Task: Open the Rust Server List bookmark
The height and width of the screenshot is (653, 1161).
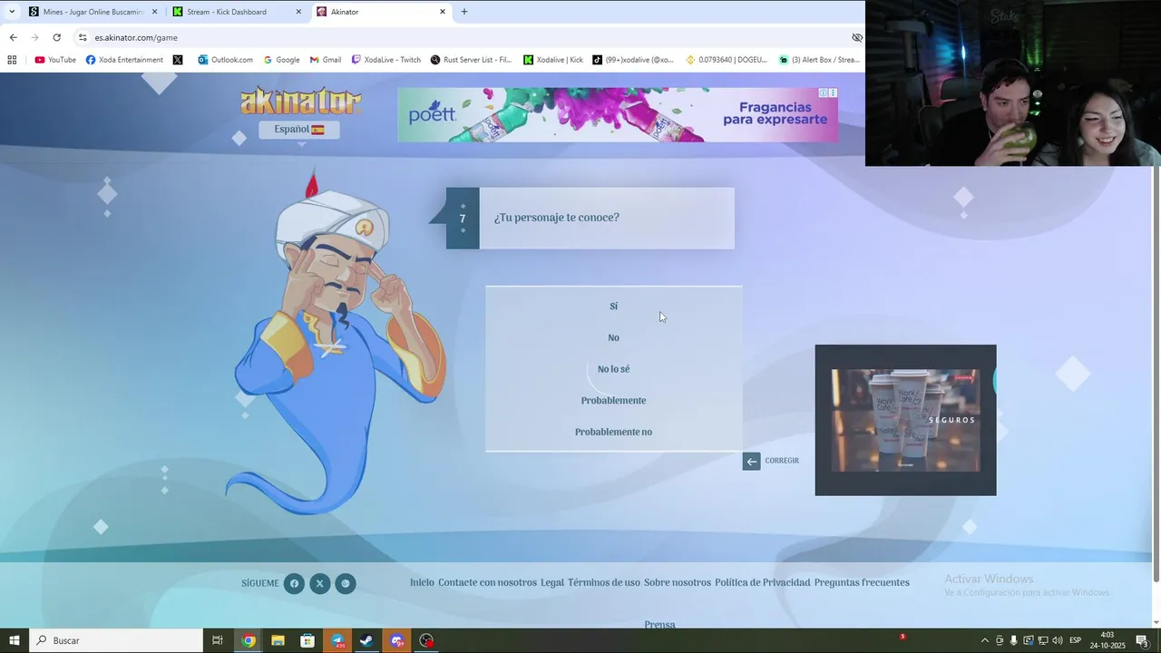Action: tap(471, 60)
